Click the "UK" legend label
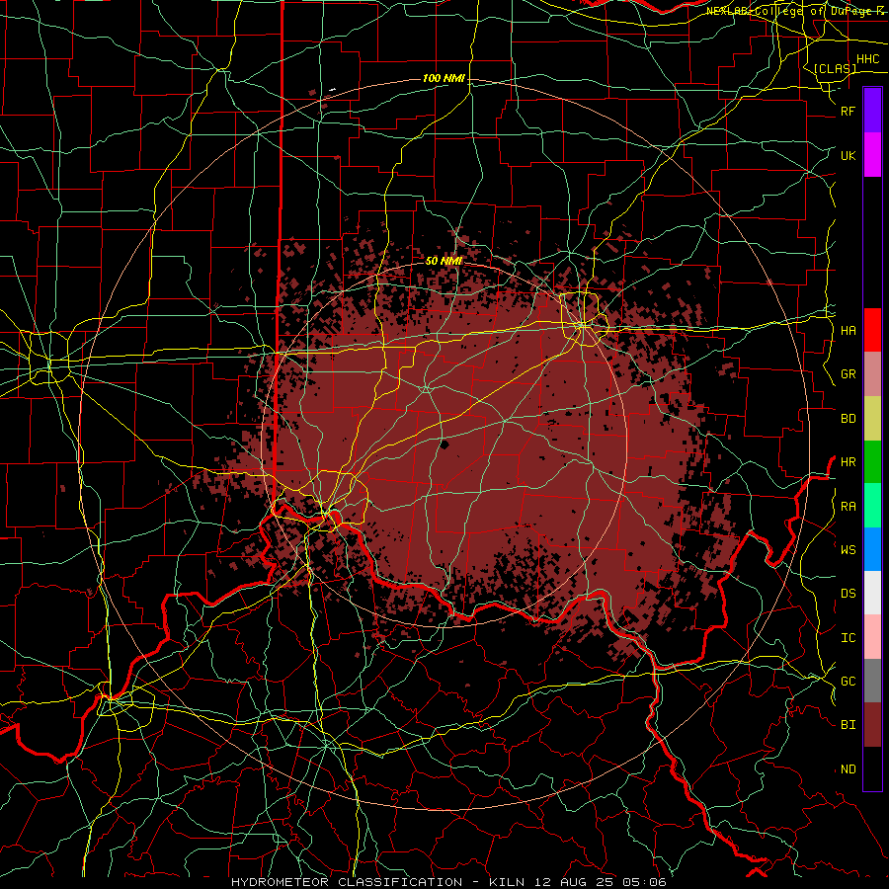 (849, 155)
